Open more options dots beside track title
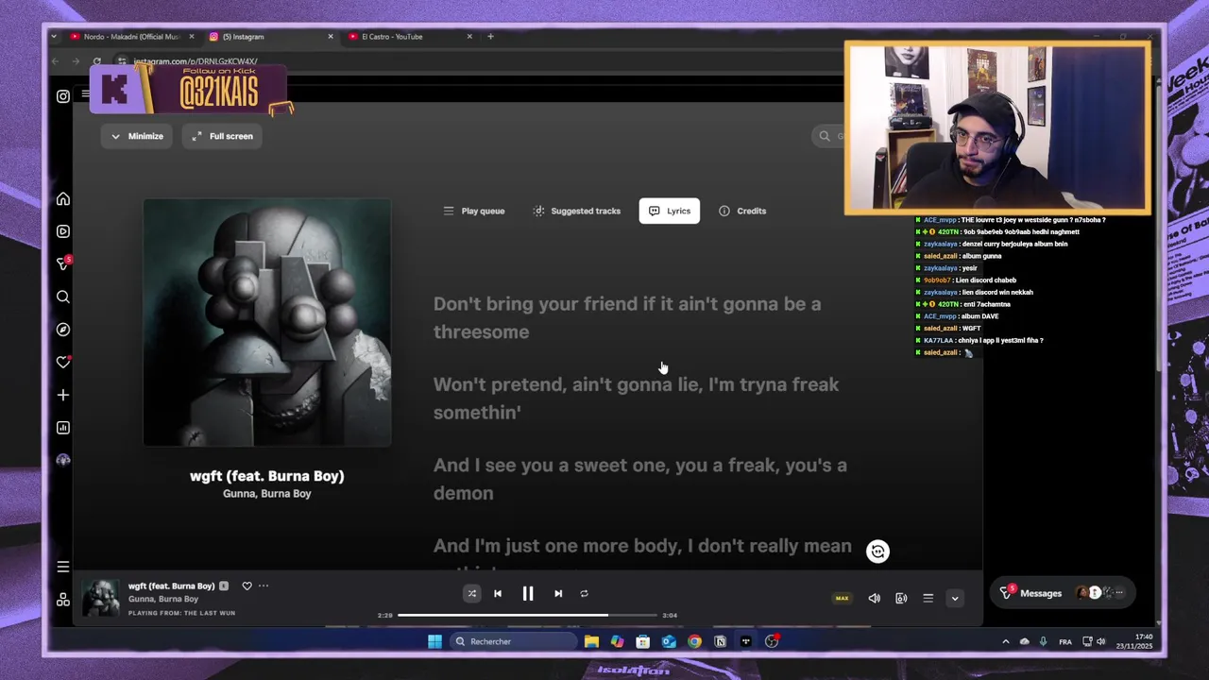 point(264,586)
